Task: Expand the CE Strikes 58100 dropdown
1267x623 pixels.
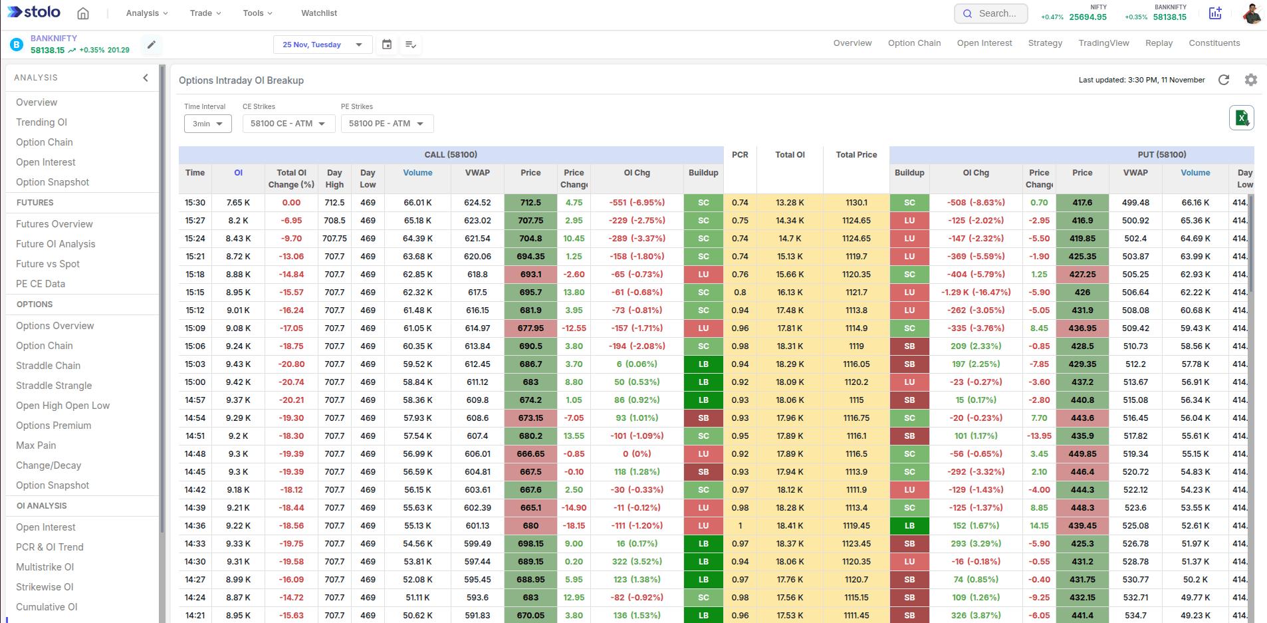Action: (288, 124)
